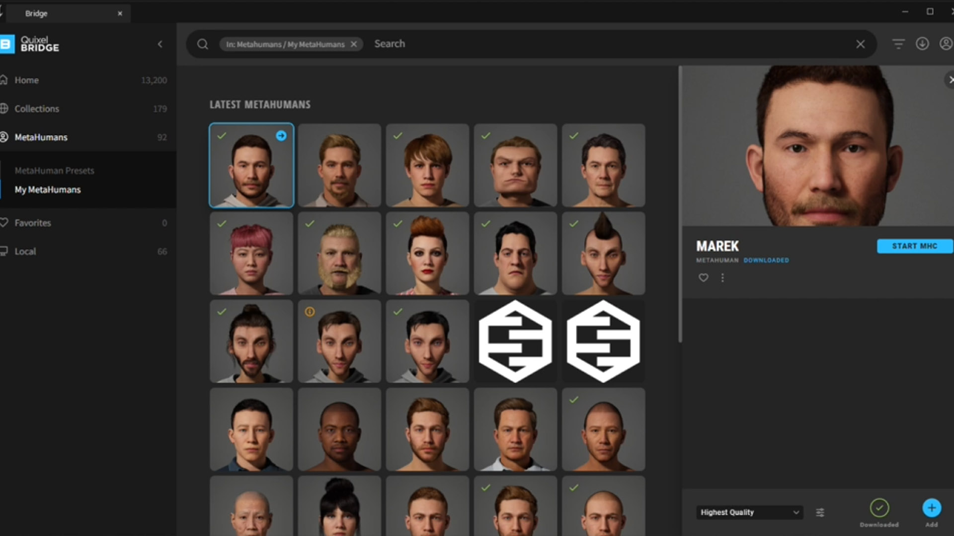Click the green Downloaded check icon
This screenshot has height=536, width=954.
tap(879, 508)
